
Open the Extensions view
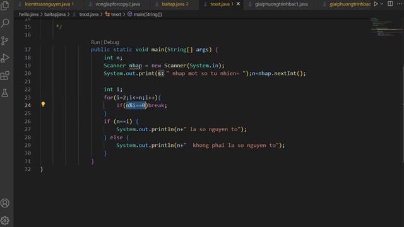coord(5,76)
